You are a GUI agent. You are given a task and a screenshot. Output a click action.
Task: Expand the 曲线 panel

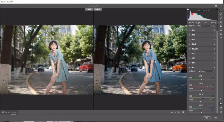(x=190, y=35)
